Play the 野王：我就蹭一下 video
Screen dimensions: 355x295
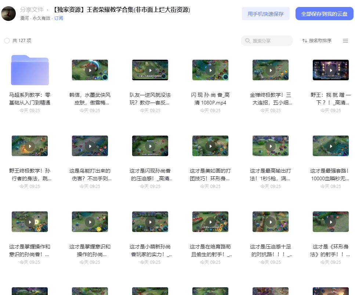coord(331,70)
